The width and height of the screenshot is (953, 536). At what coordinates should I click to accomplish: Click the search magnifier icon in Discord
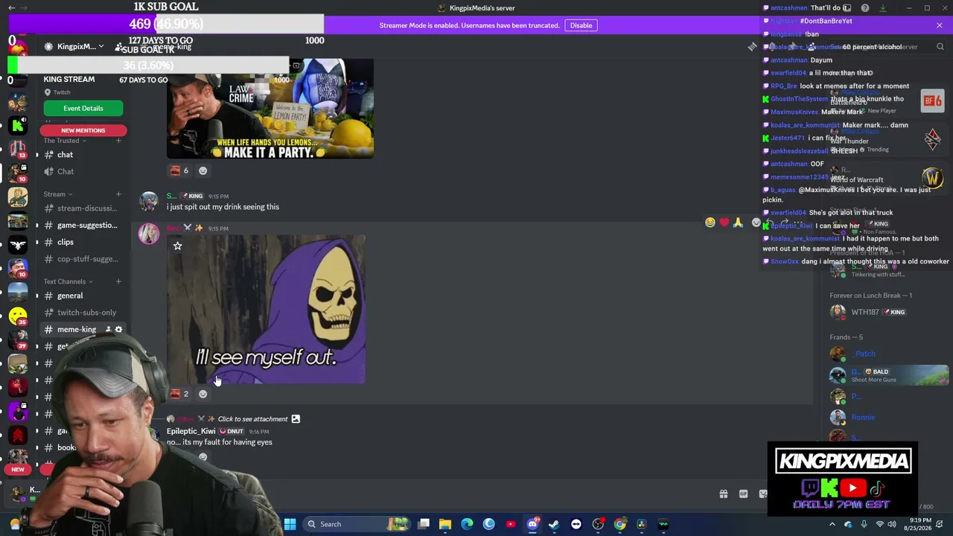click(940, 46)
